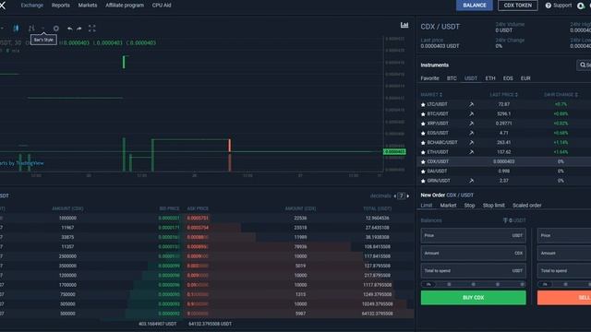Click the instruments search icon
The height and width of the screenshot is (332, 591).
pos(583,65)
